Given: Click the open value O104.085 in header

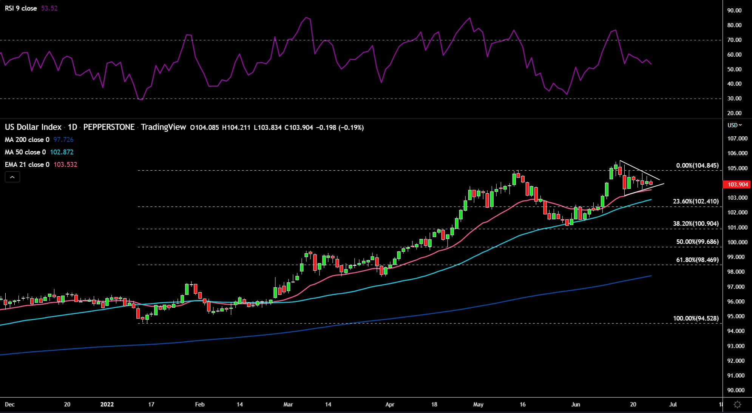Looking at the screenshot, I should (x=204, y=128).
